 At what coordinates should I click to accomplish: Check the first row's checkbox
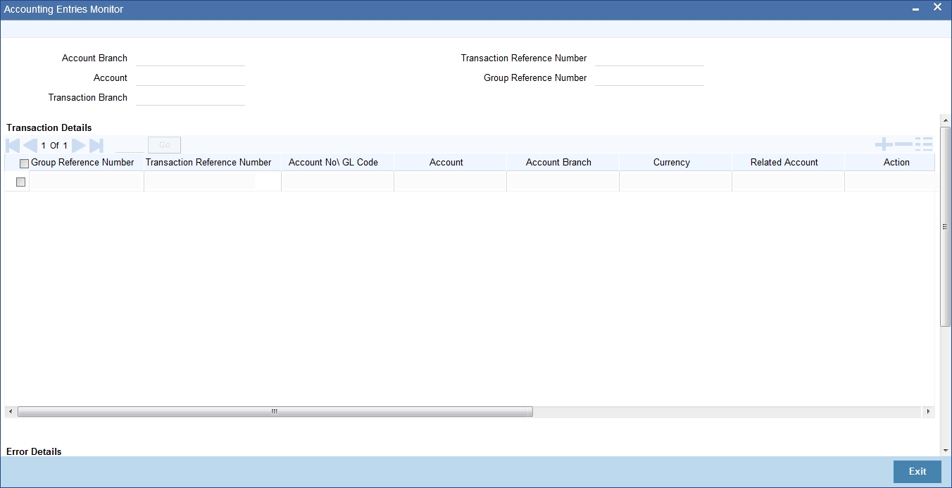(x=20, y=182)
